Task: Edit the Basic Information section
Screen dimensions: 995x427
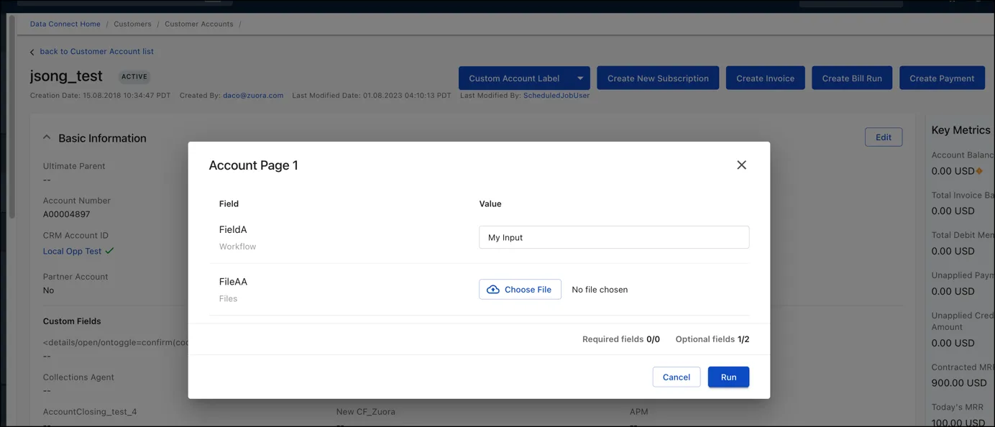Action: tap(884, 137)
